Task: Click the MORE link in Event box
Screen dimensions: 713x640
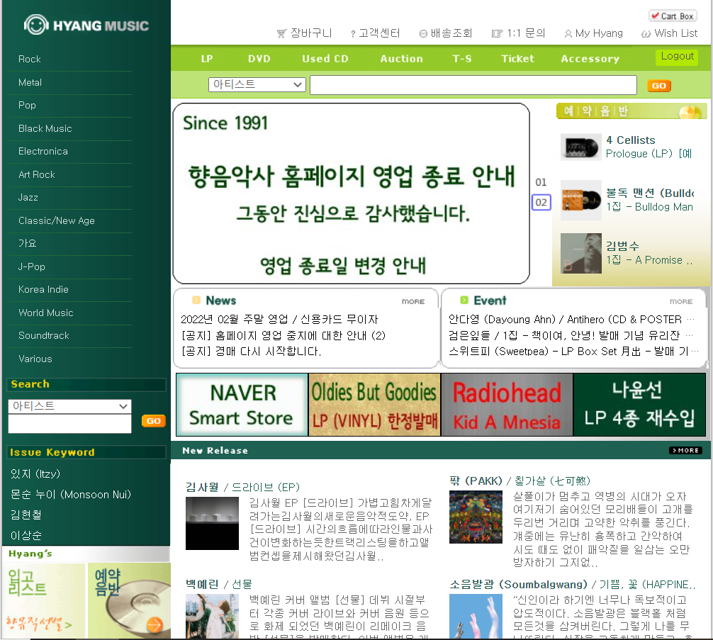Action: point(680,302)
